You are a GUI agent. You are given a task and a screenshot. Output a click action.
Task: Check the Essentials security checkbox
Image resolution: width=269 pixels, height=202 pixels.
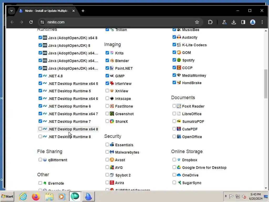[107, 145]
